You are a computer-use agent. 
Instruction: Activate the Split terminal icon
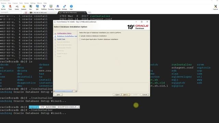[37, 7]
